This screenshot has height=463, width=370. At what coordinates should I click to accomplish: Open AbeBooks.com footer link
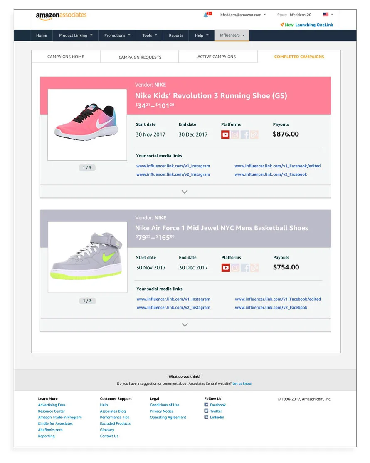50,430
